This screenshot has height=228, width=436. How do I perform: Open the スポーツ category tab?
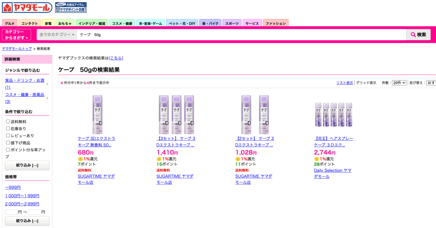point(232,23)
